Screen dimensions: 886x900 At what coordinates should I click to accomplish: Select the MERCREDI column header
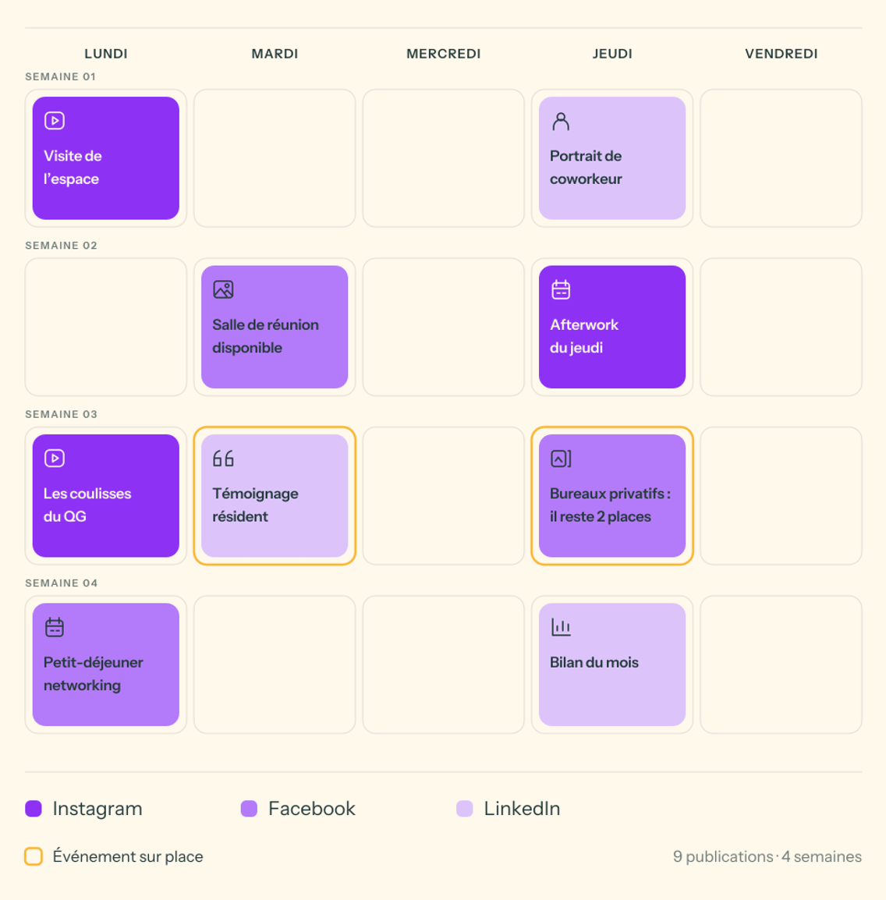pyautogui.click(x=444, y=53)
